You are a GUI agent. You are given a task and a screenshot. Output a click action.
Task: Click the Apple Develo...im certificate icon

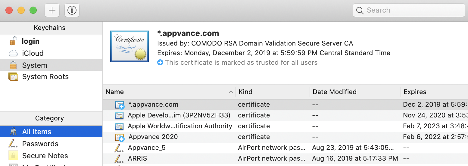click(x=119, y=115)
